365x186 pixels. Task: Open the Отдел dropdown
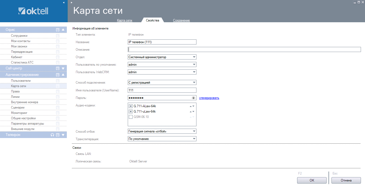point(162,57)
